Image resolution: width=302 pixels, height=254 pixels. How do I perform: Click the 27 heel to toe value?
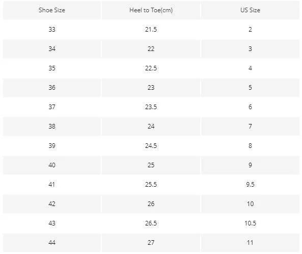(x=151, y=242)
